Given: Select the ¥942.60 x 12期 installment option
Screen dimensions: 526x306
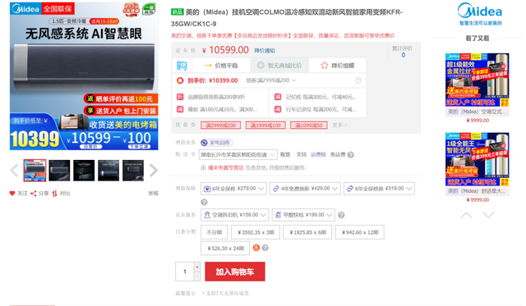Looking at the screenshot, I should click(x=360, y=232).
